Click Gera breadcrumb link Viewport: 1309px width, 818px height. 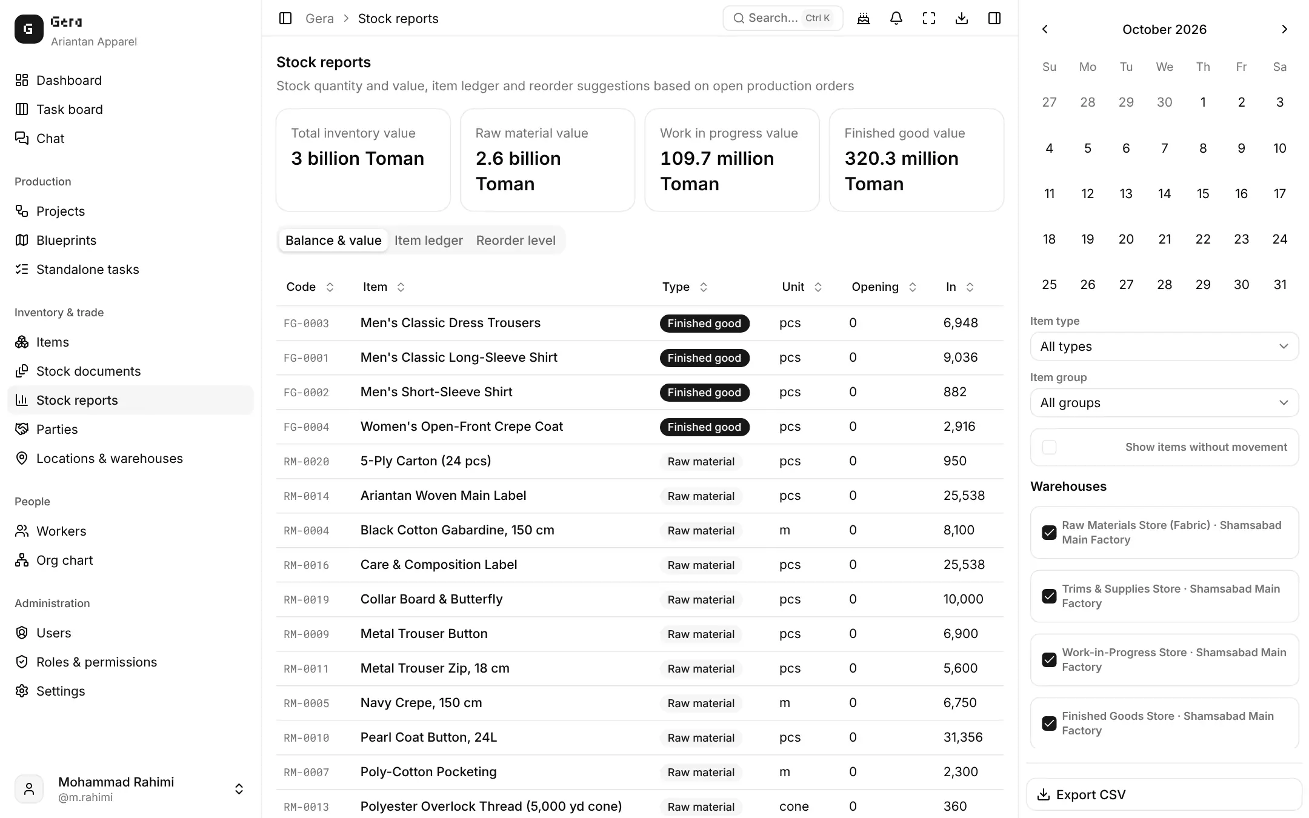[319, 18]
